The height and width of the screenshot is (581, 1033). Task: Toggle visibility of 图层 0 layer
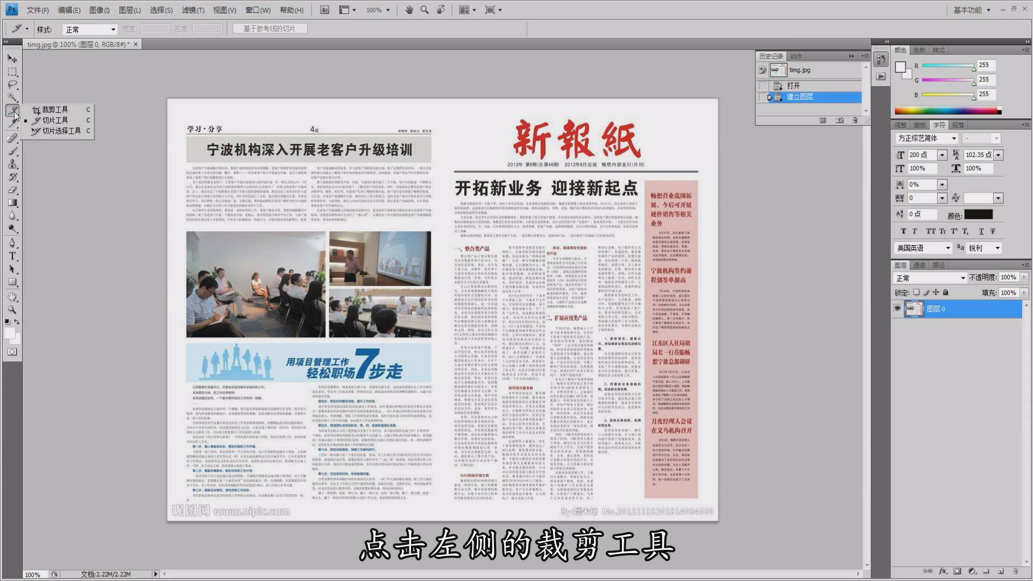click(897, 308)
